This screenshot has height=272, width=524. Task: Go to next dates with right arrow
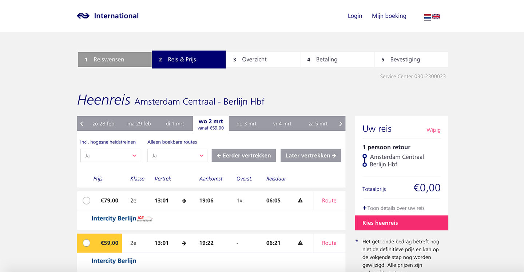341,124
